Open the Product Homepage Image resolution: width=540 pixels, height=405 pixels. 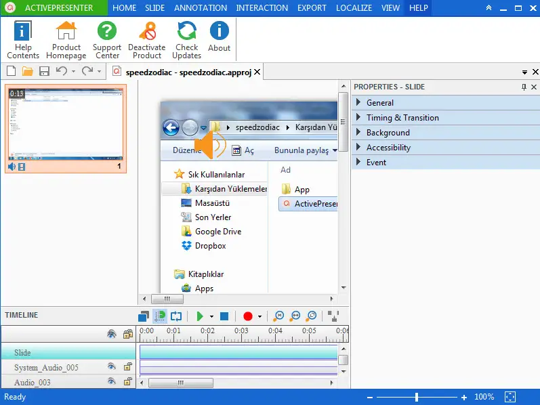pos(66,39)
